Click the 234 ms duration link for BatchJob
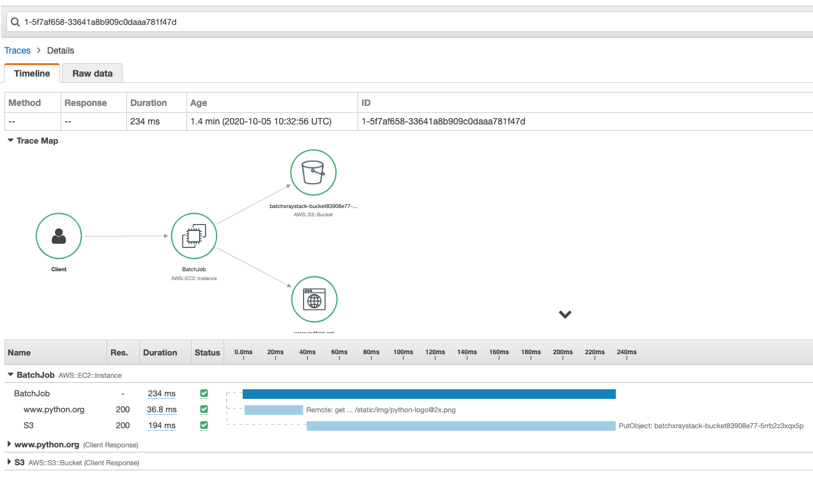 click(x=162, y=393)
